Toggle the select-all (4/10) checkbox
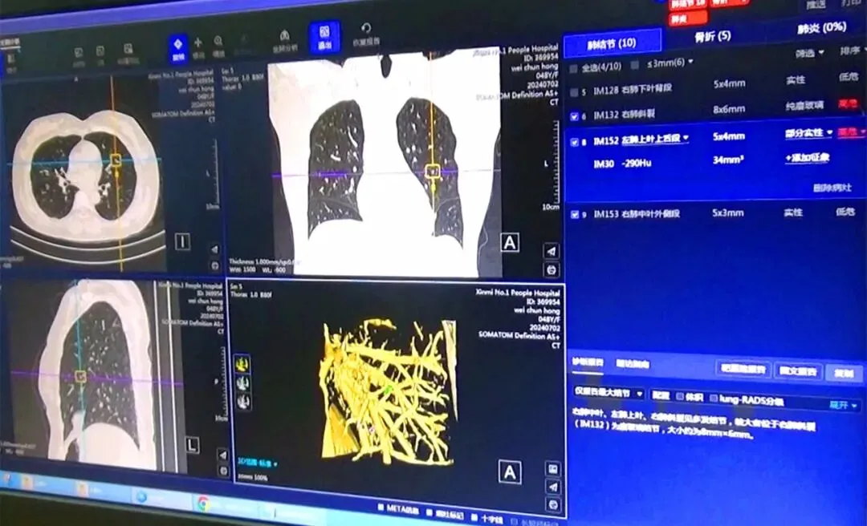The width and height of the screenshot is (867, 526). [573, 68]
